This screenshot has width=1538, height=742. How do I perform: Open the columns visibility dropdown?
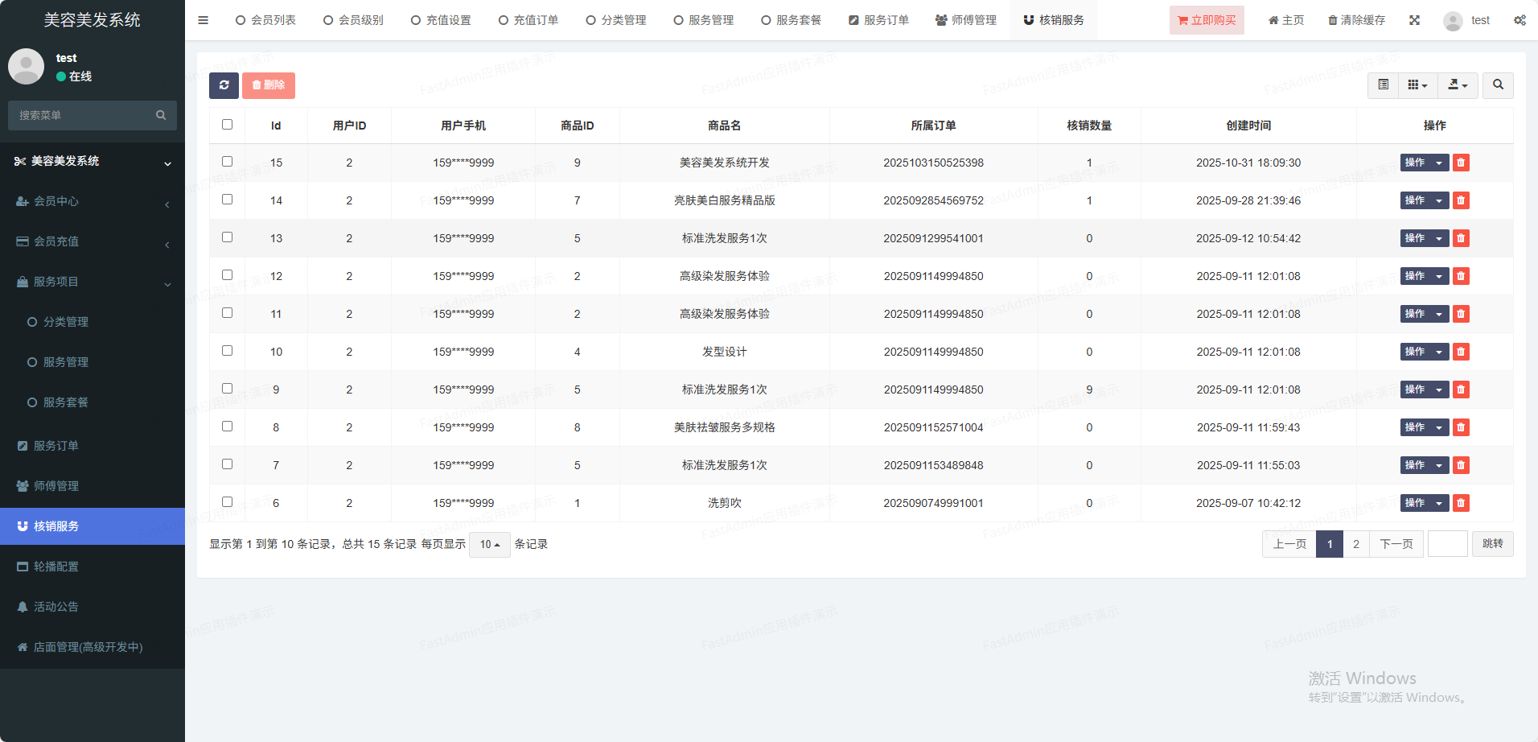coord(1417,85)
